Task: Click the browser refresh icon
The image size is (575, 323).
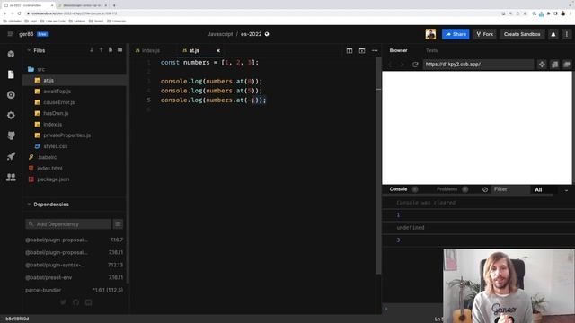Action: [415, 65]
